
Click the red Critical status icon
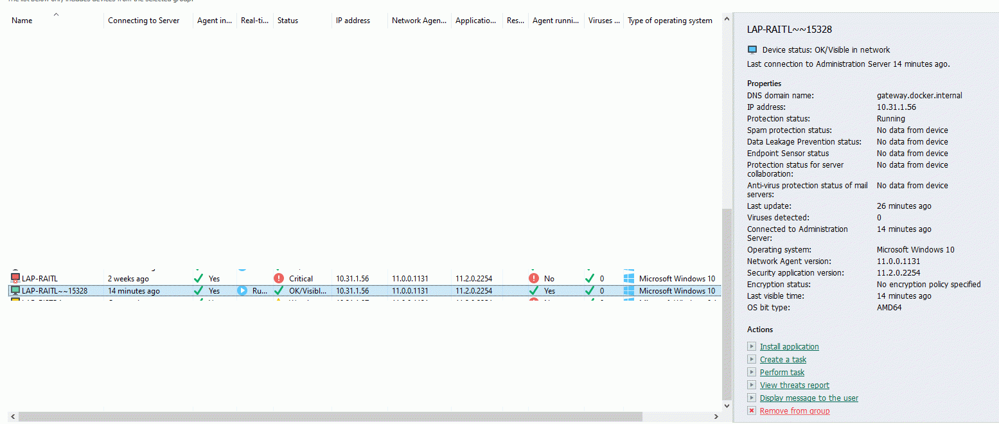(279, 278)
